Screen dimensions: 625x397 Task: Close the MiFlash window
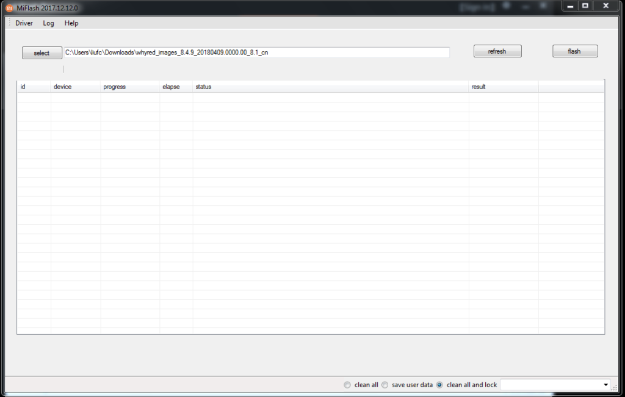click(605, 6)
